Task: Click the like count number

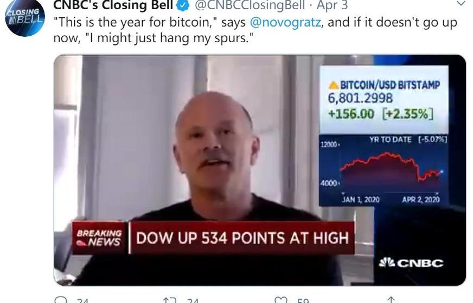Action: coord(303,300)
